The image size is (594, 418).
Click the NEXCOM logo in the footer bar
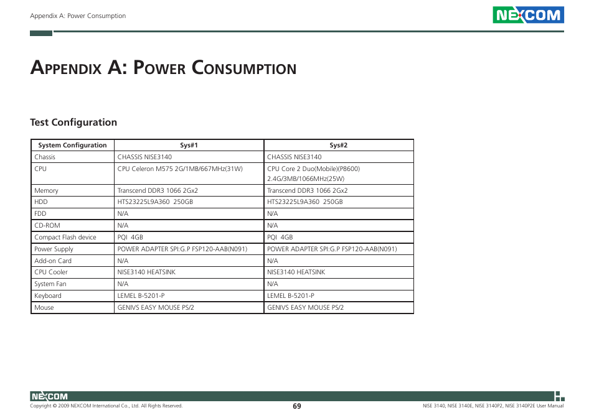click(49, 396)
